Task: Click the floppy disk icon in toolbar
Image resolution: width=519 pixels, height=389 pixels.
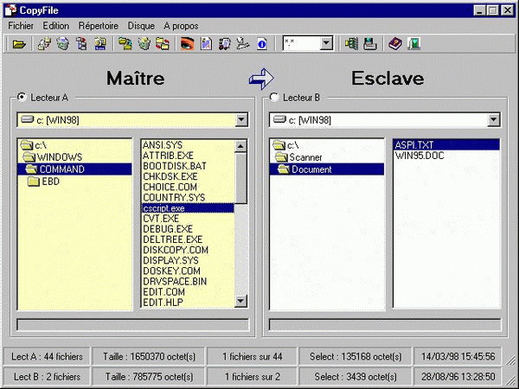Action: 369,43
